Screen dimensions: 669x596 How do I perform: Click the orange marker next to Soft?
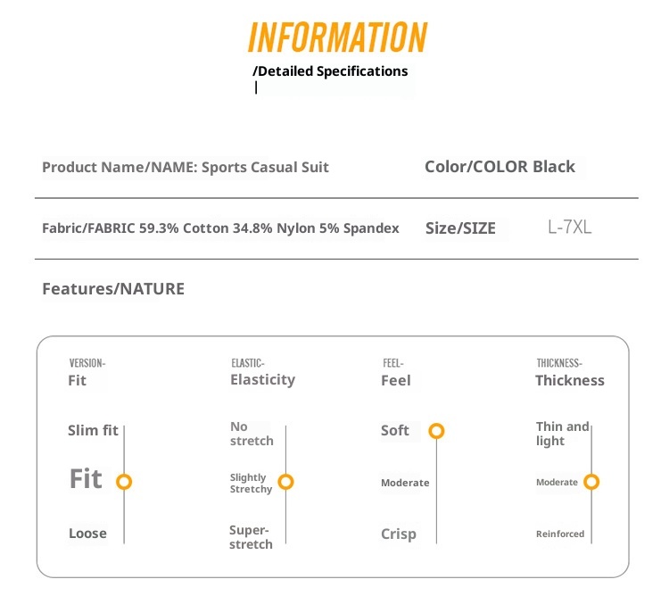tap(436, 431)
